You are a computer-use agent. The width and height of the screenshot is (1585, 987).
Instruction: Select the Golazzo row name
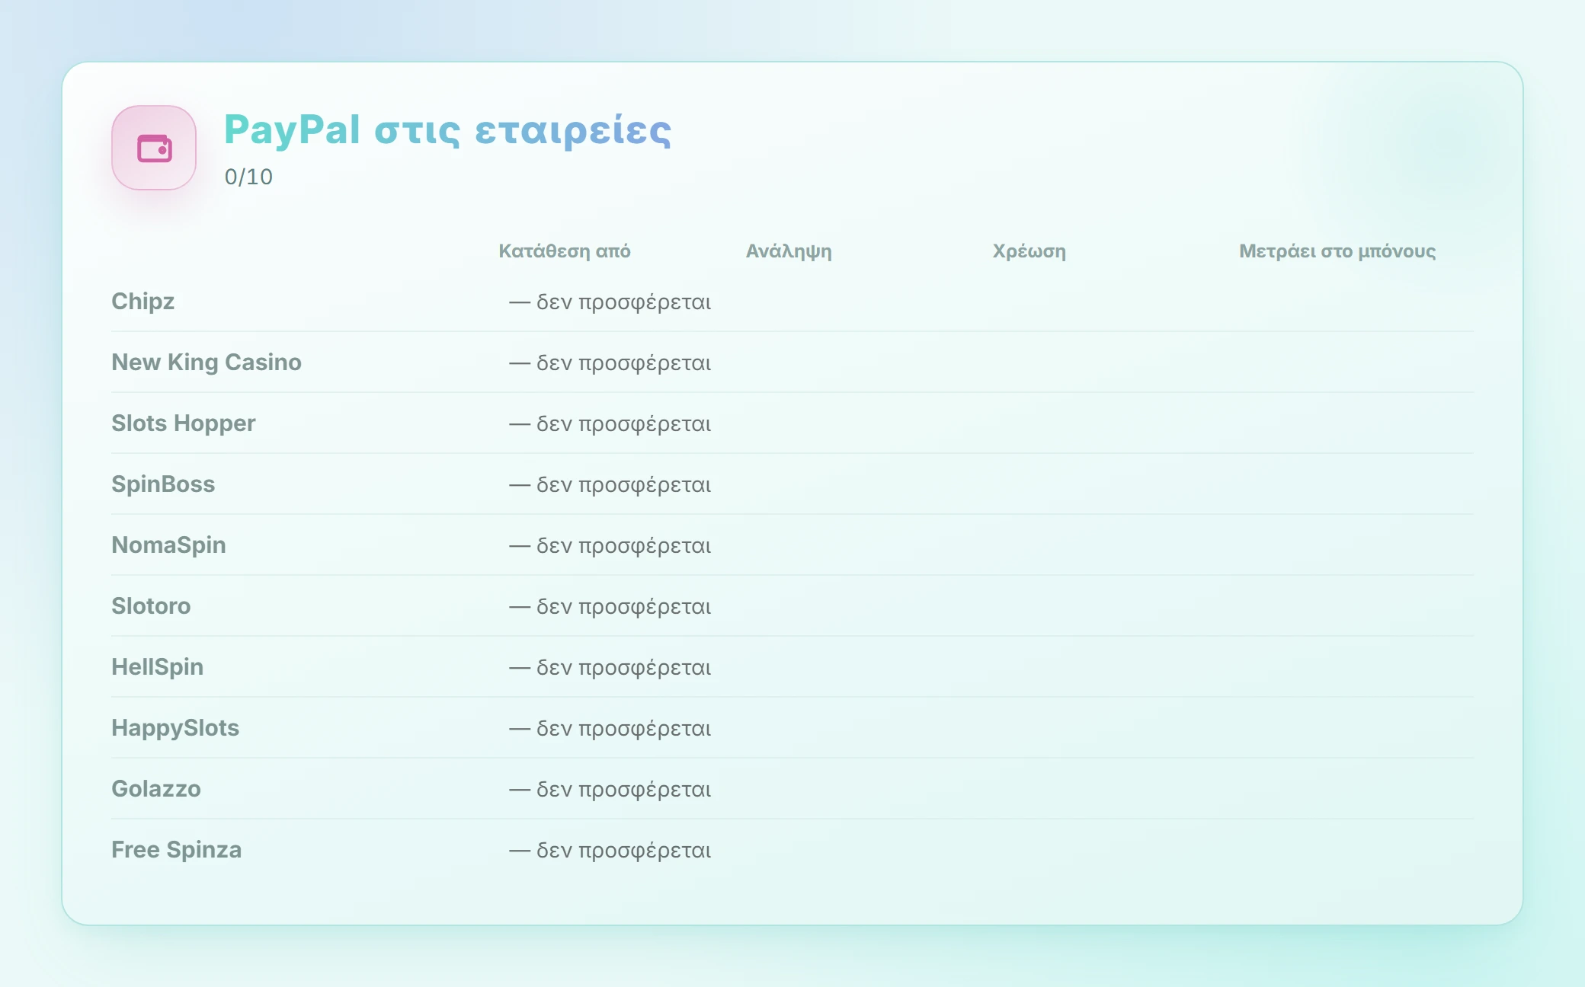[156, 789]
